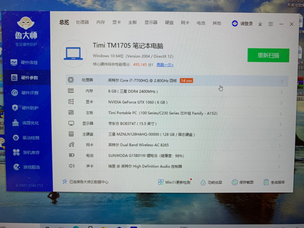This screenshot has height=228, width=304.
Task: Click the 显示器 monitor row icon
Action: pyautogui.click(x=71, y=123)
